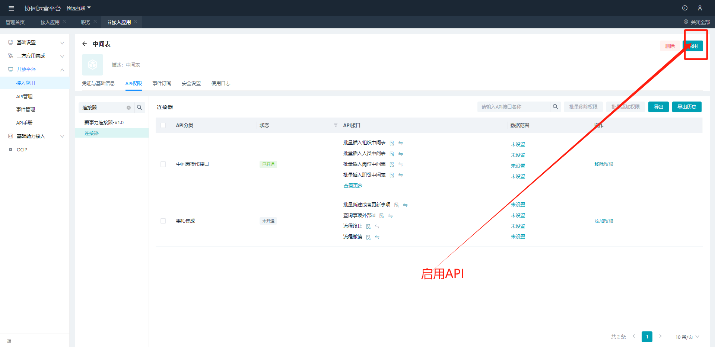Click the arrows icon next to 批量插入岗位中间表
715x347 pixels.
point(401,164)
